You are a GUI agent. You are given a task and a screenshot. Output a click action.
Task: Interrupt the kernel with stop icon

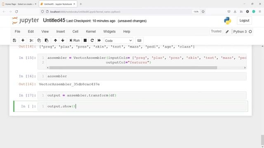(85, 40)
